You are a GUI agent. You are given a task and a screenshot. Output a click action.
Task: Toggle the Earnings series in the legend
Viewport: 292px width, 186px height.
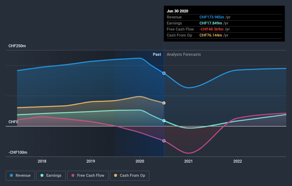[51, 176]
